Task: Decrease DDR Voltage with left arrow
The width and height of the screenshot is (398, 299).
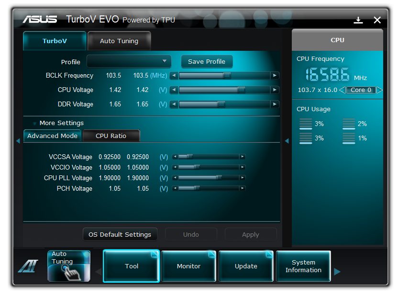Action: pyautogui.click(x=174, y=104)
